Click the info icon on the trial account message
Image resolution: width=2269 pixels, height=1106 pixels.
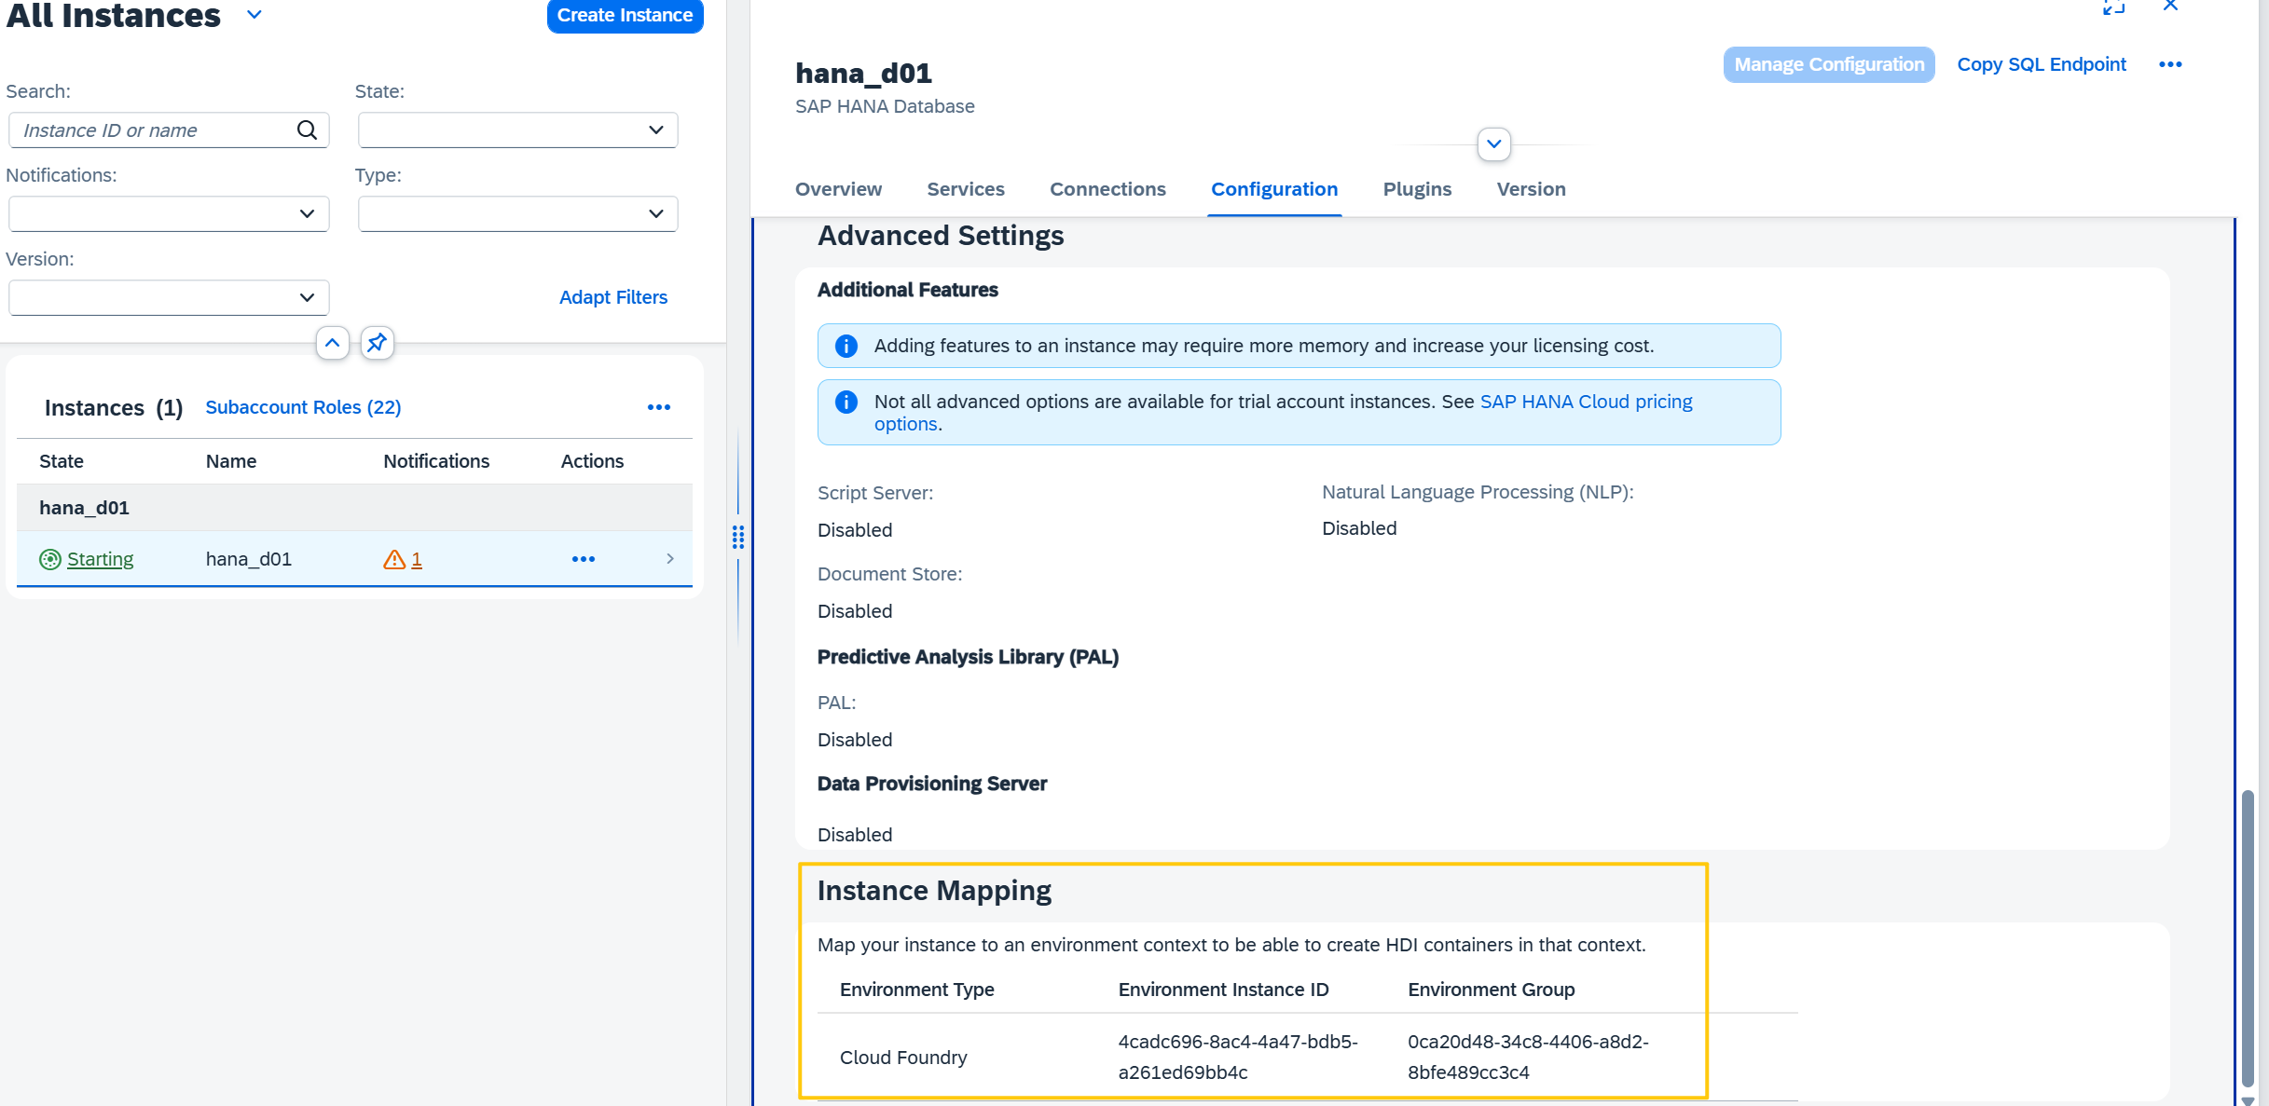[x=846, y=402]
